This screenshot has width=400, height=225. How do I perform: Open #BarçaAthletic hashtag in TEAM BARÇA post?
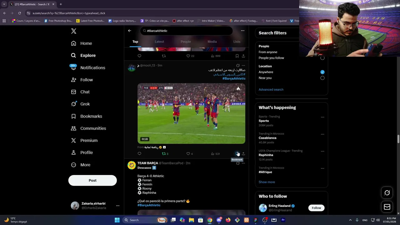pyautogui.click(x=149, y=205)
